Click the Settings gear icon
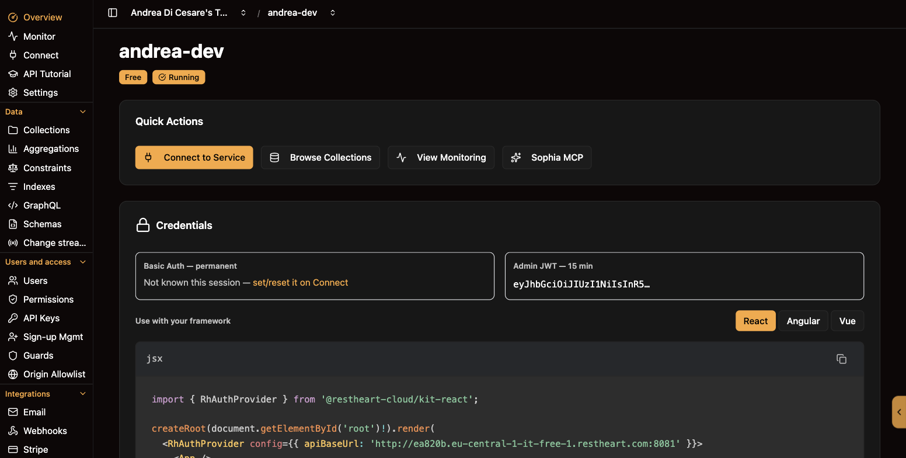 point(13,92)
